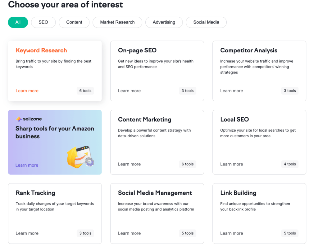
Task: Show Social Media tools filter
Action: pos(206,22)
